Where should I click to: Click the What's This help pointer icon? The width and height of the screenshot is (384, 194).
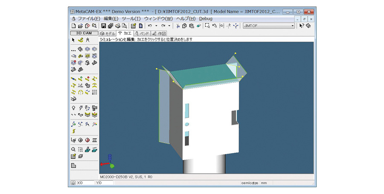pyautogui.click(x=302, y=26)
